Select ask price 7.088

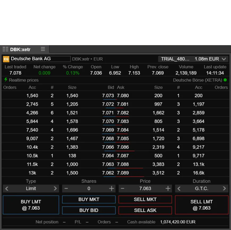tap(123, 164)
